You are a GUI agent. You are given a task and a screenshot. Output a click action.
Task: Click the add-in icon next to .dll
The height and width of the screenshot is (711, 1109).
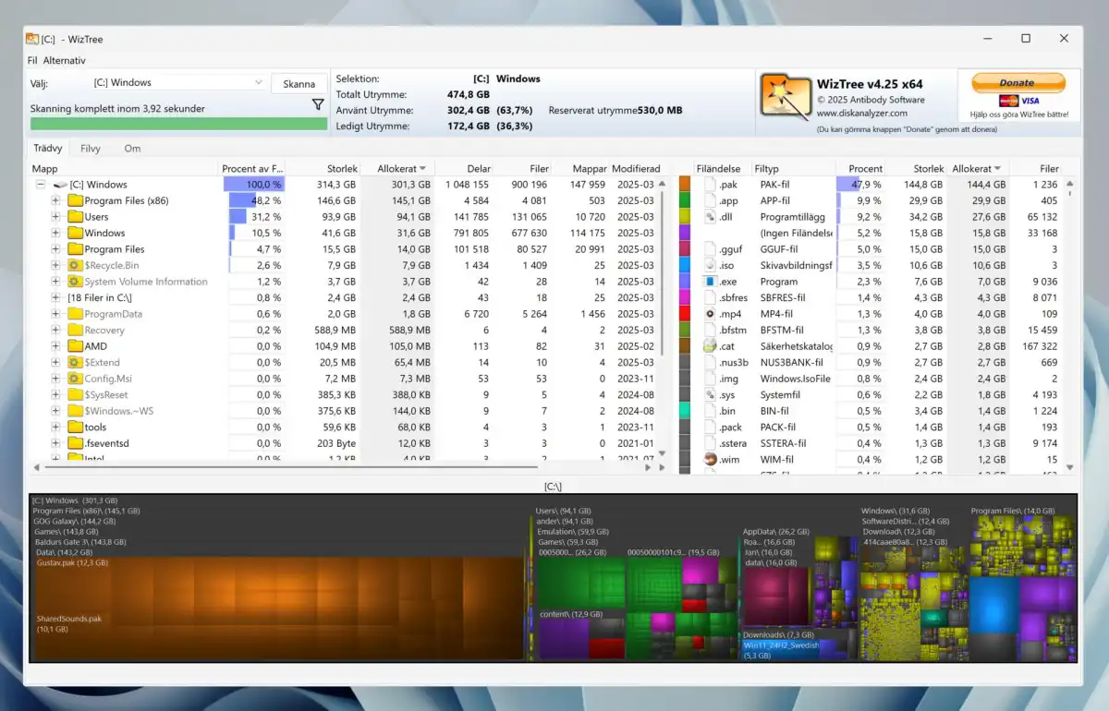click(710, 217)
